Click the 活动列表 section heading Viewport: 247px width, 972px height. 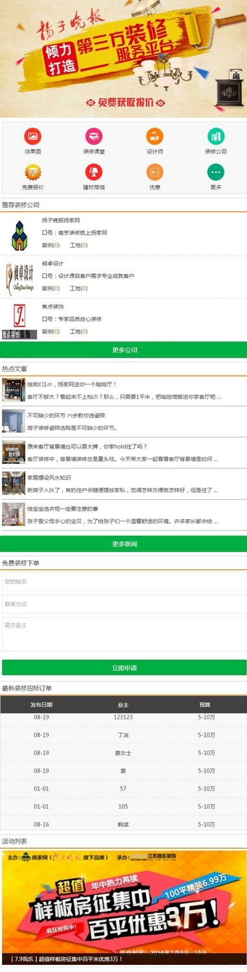(x=15, y=841)
